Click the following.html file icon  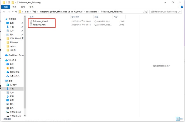pos(31,25)
